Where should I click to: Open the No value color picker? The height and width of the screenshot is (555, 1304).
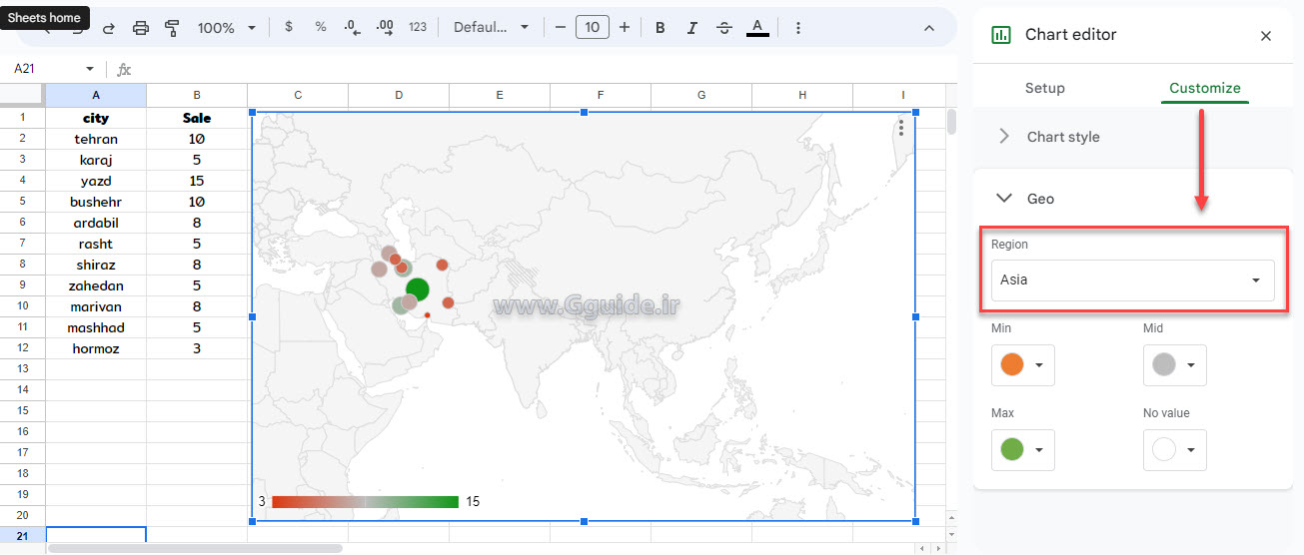click(1175, 450)
